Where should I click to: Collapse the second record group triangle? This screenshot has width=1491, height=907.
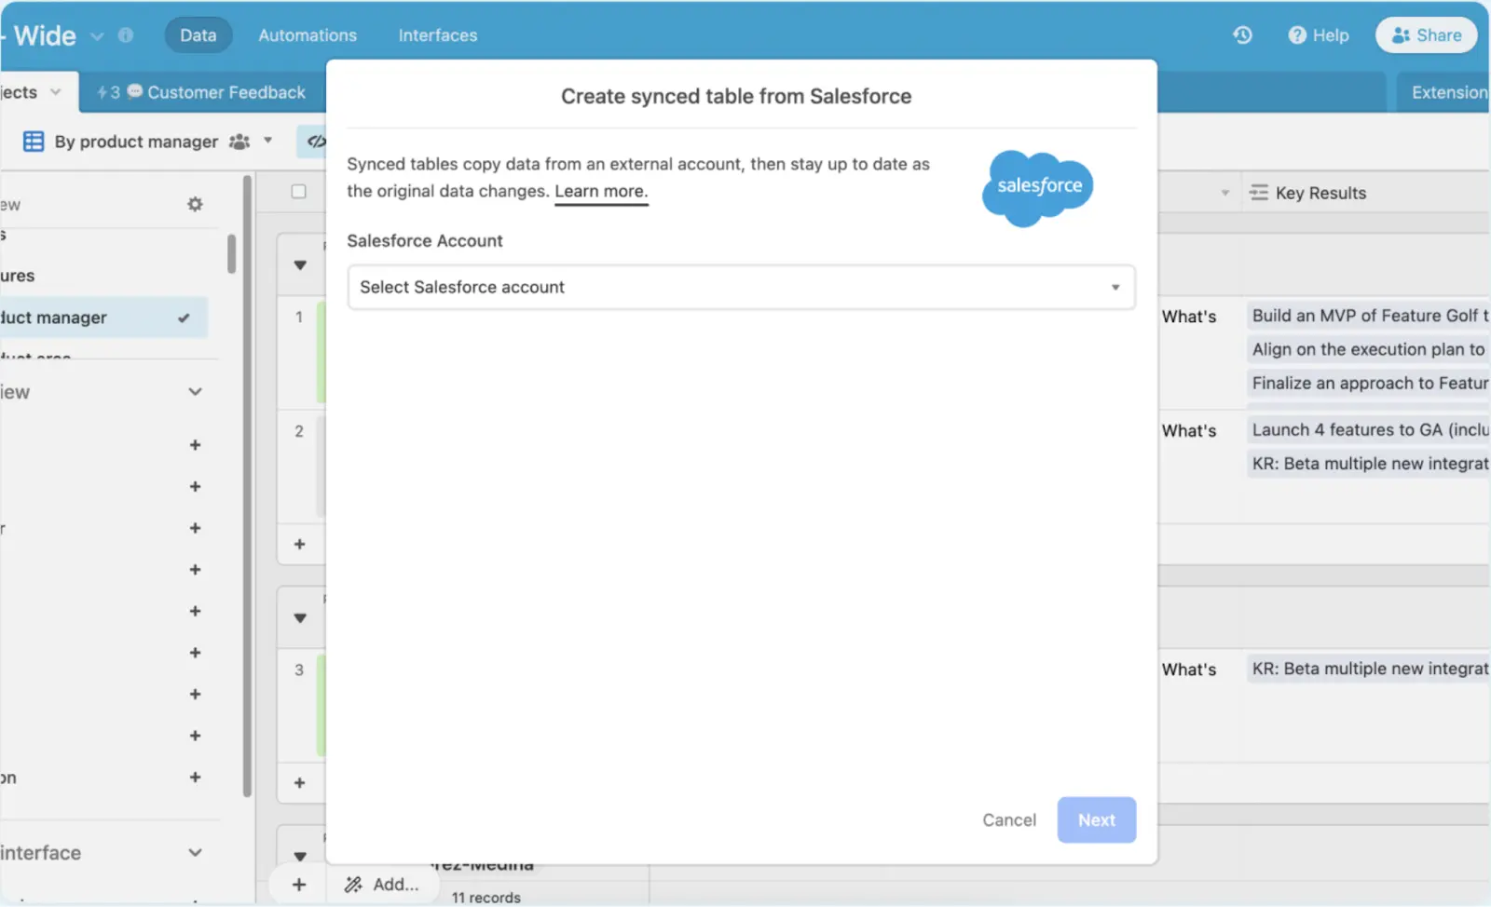click(x=300, y=618)
